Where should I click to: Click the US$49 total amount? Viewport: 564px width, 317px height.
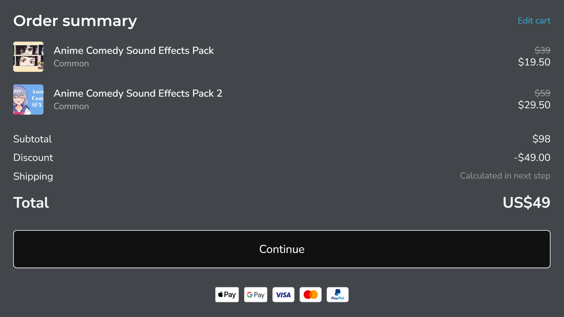click(526, 203)
